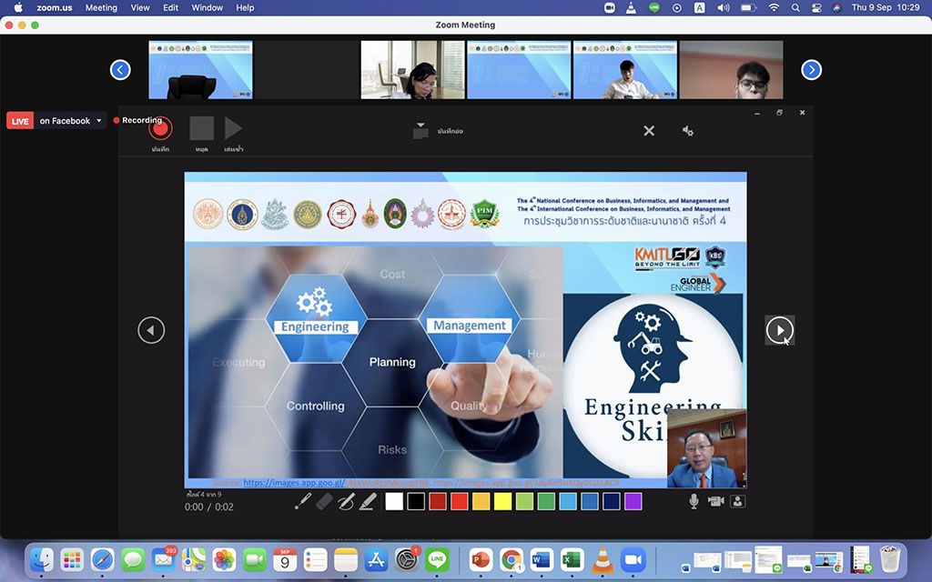Open Safari from the Dock
Screen dimensions: 932x582
pyautogui.click(x=103, y=559)
